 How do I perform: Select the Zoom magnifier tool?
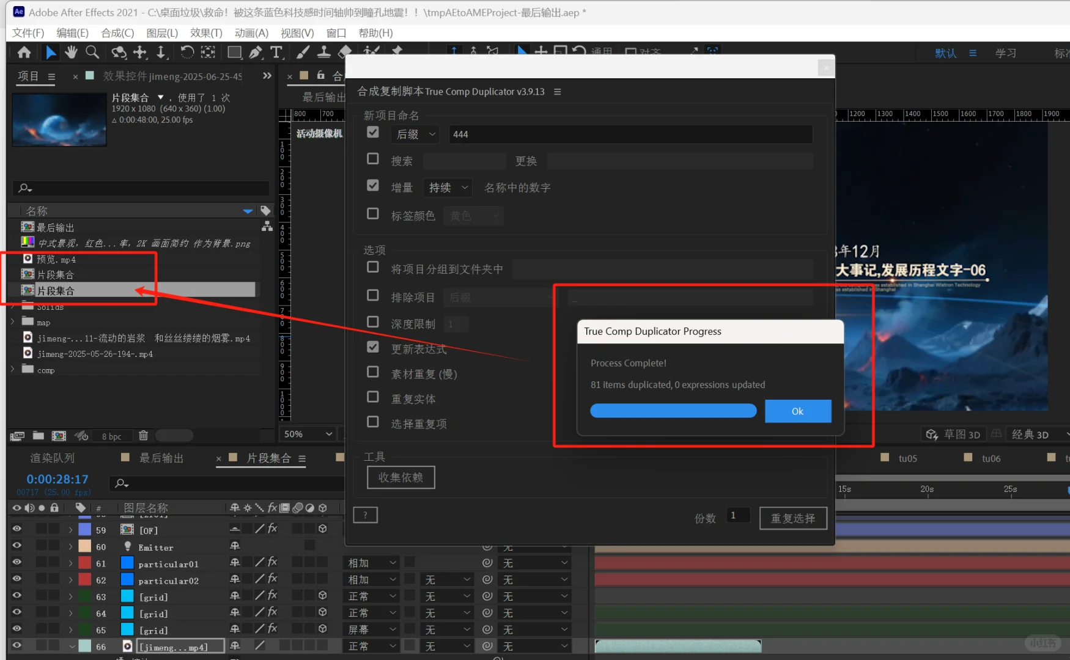(x=92, y=53)
